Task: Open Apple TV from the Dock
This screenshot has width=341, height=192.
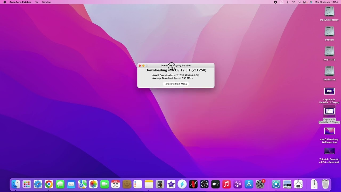Action: coord(216,184)
